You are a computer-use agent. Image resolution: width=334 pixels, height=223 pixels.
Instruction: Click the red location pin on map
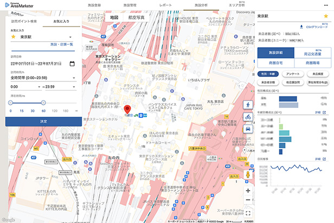127,110
